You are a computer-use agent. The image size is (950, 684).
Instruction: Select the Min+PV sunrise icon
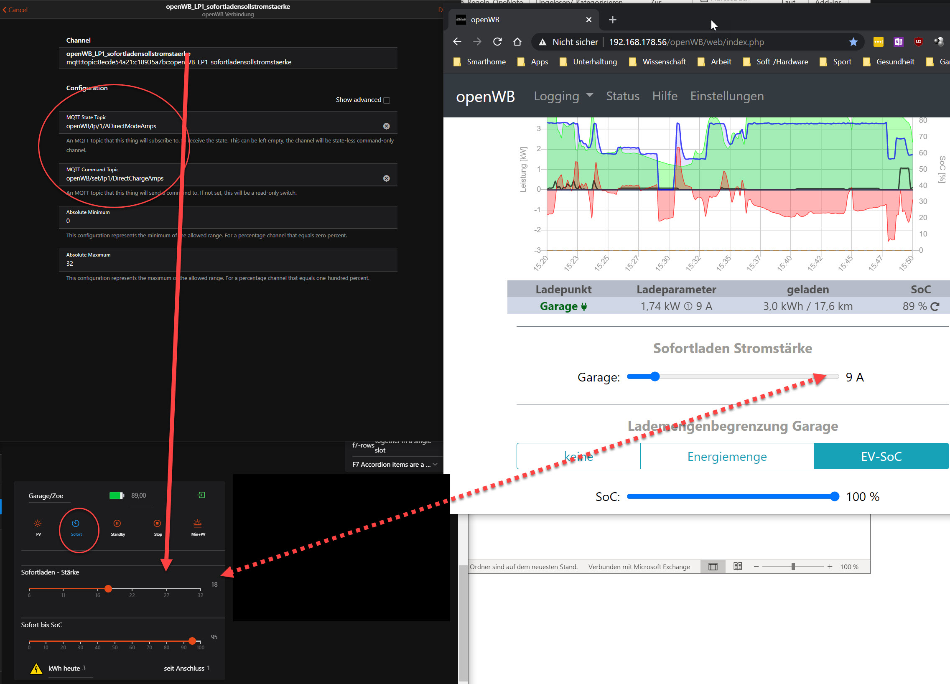click(x=197, y=523)
